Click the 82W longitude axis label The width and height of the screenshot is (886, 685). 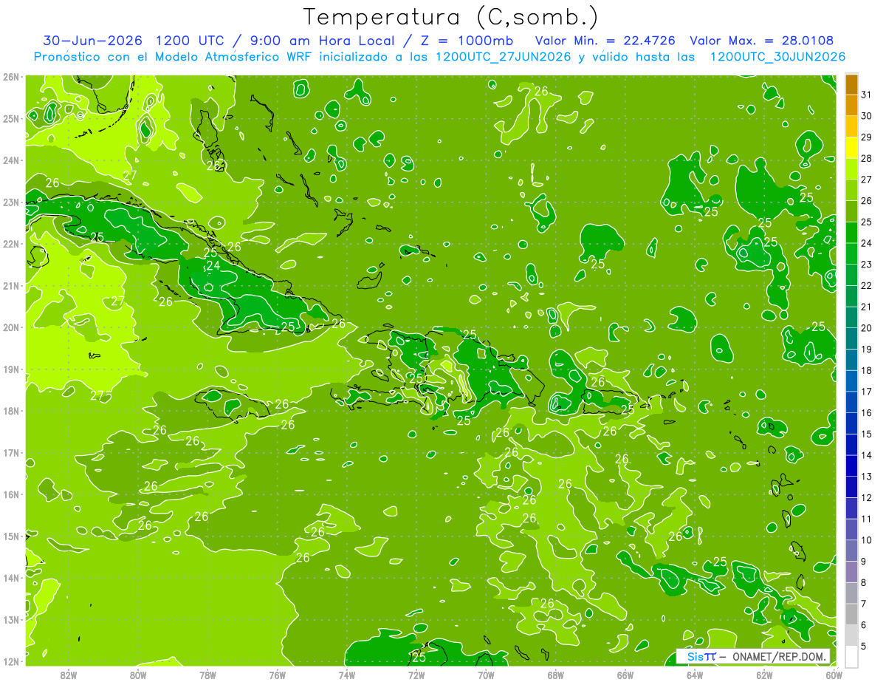(69, 675)
